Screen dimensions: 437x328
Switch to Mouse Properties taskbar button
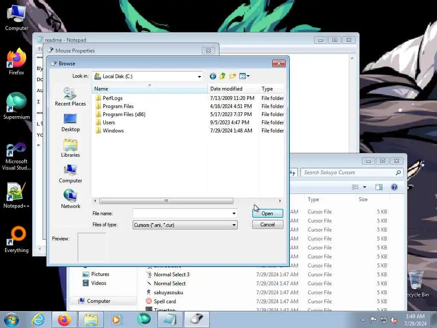click(x=197, y=319)
